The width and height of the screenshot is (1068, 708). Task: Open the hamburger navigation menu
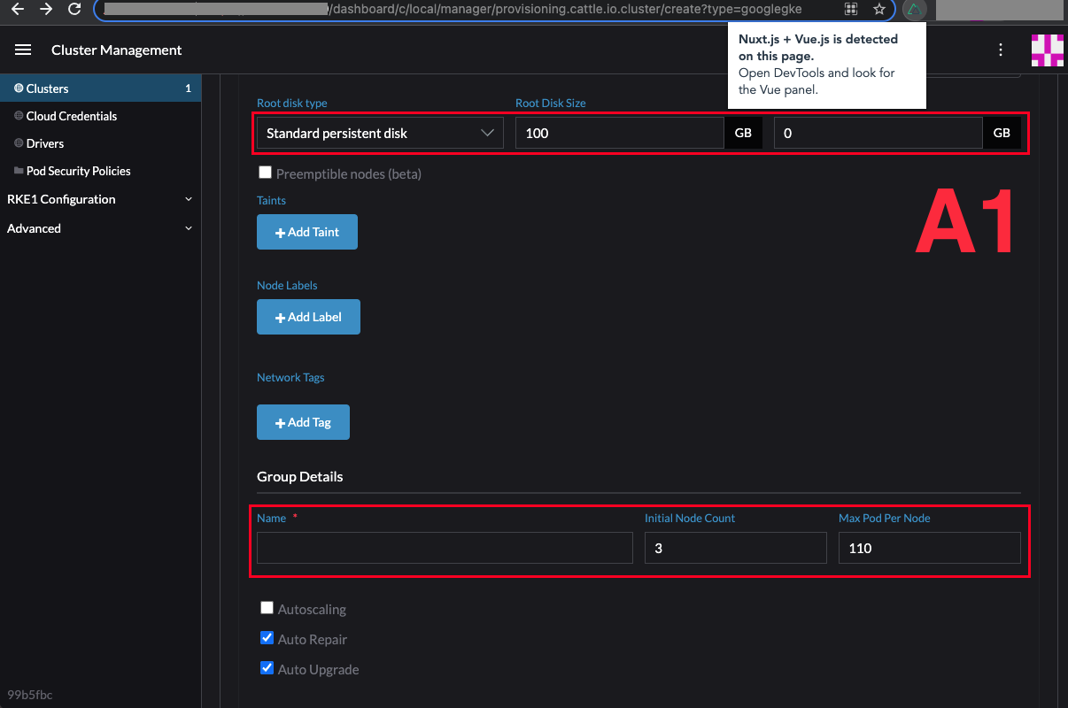[x=23, y=50]
